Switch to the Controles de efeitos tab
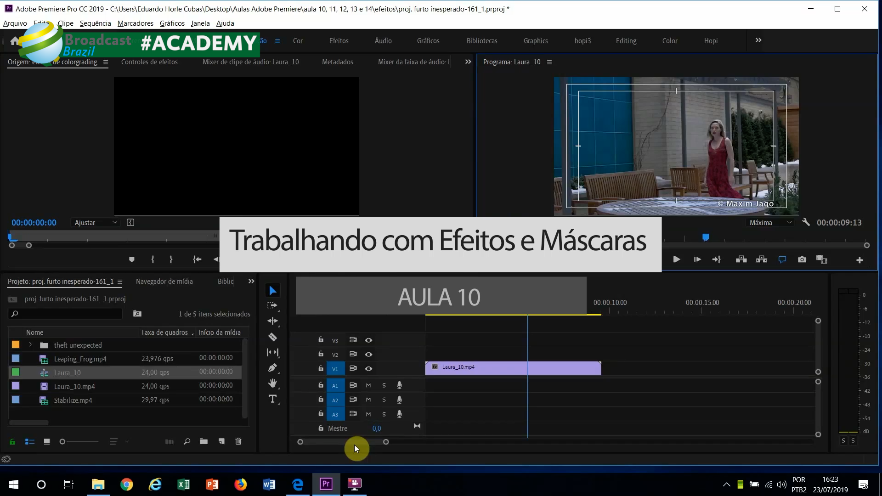This screenshot has width=882, height=496. pos(149,62)
